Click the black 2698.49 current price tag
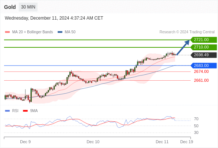The image size is (218, 148). [204, 55]
